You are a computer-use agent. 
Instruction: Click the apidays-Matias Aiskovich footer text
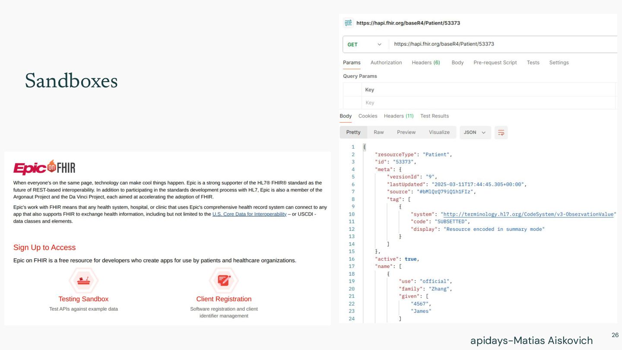[531, 340]
